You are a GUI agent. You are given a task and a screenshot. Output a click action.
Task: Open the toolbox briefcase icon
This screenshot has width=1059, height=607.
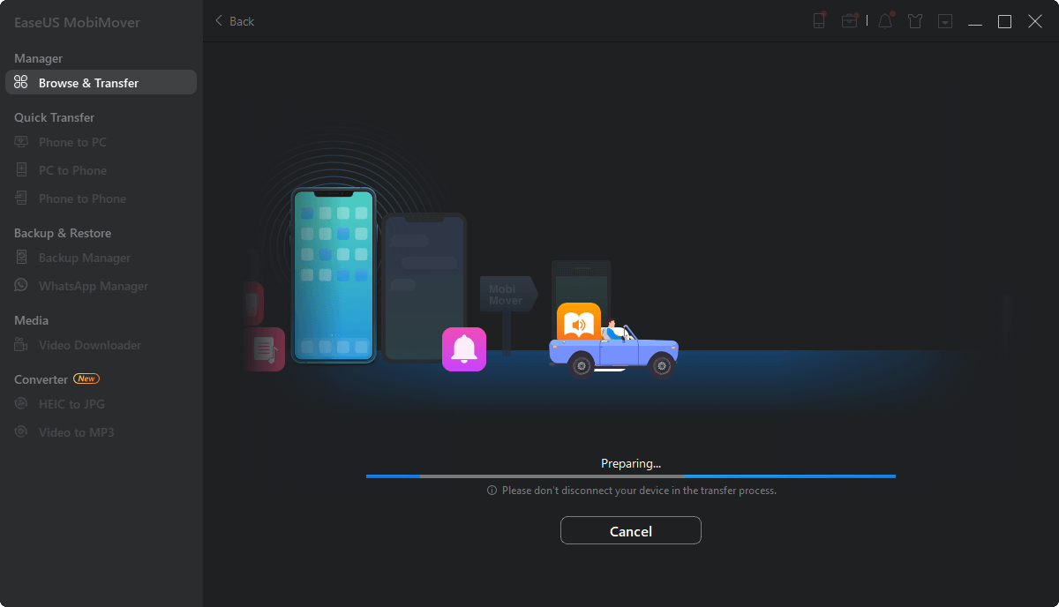click(850, 21)
